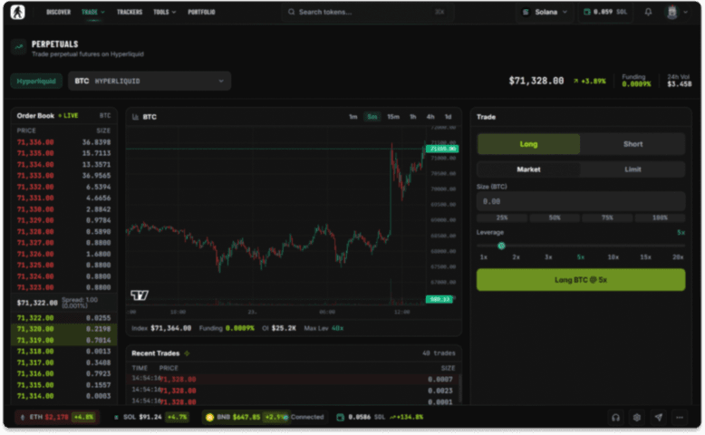Open the notifications bell

pyautogui.click(x=648, y=12)
